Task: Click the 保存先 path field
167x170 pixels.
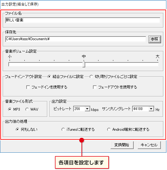Action: coord(76,39)
